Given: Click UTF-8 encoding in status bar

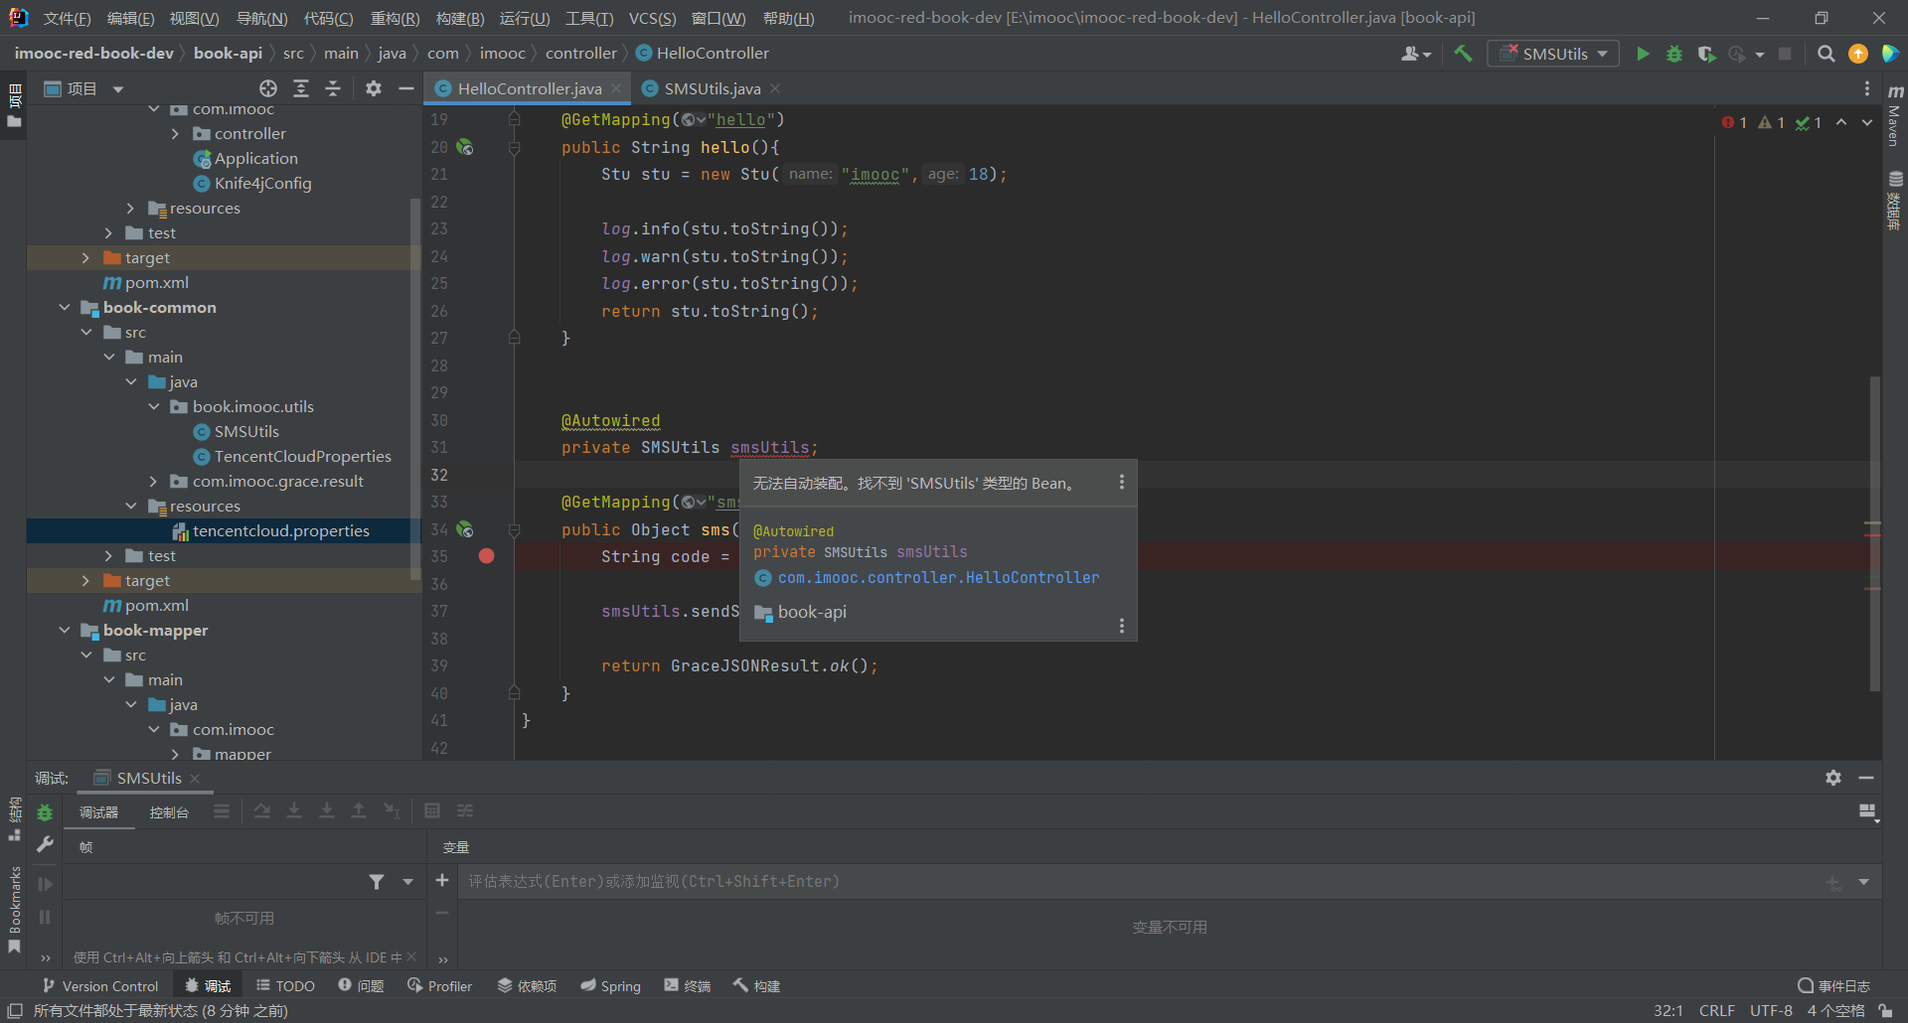Looking at the screenshot, I should click(x=1771, y=1011).
